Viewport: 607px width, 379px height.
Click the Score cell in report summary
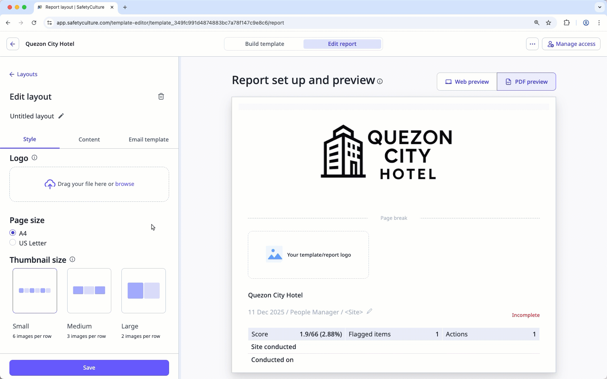296,334
